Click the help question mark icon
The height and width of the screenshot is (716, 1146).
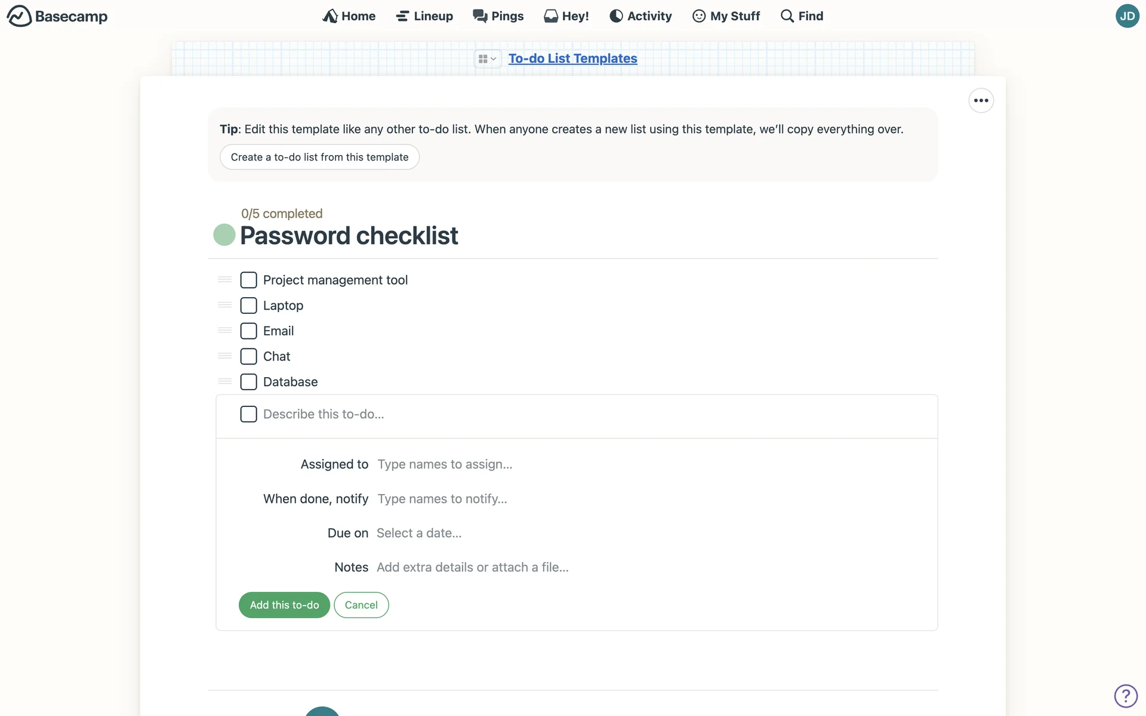coord(1126,696)
